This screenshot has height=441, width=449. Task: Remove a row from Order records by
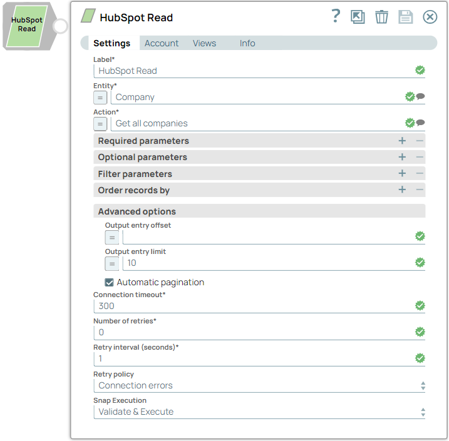[x=420, y=190]
